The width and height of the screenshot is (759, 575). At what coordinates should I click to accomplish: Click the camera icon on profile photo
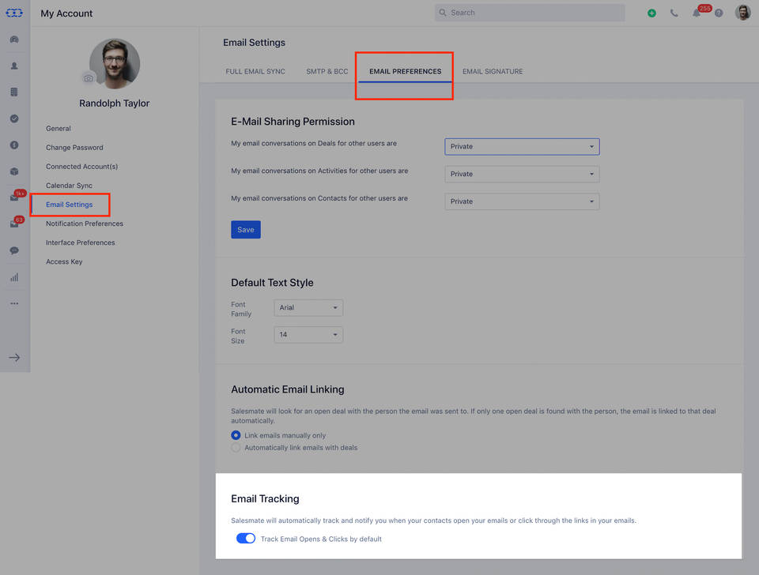[x=88, y=78]
